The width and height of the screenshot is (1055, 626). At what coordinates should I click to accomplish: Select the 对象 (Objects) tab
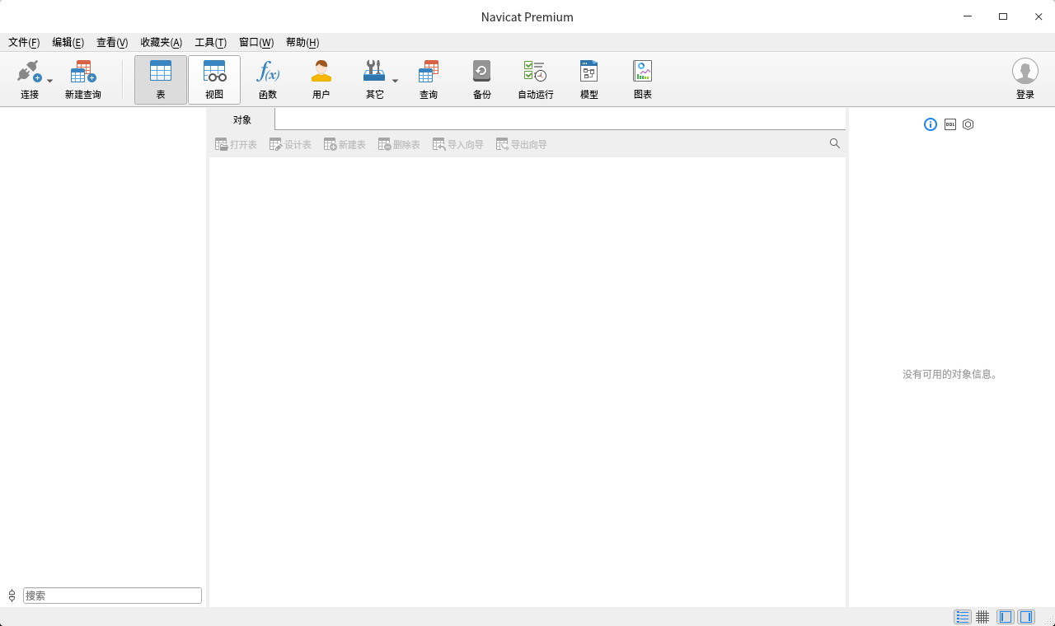coord(241,120)
